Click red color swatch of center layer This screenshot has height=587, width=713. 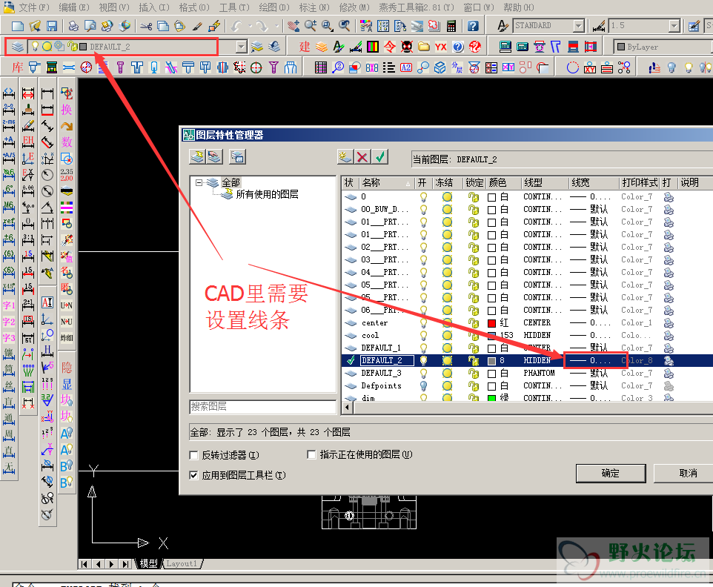[491, 323]
